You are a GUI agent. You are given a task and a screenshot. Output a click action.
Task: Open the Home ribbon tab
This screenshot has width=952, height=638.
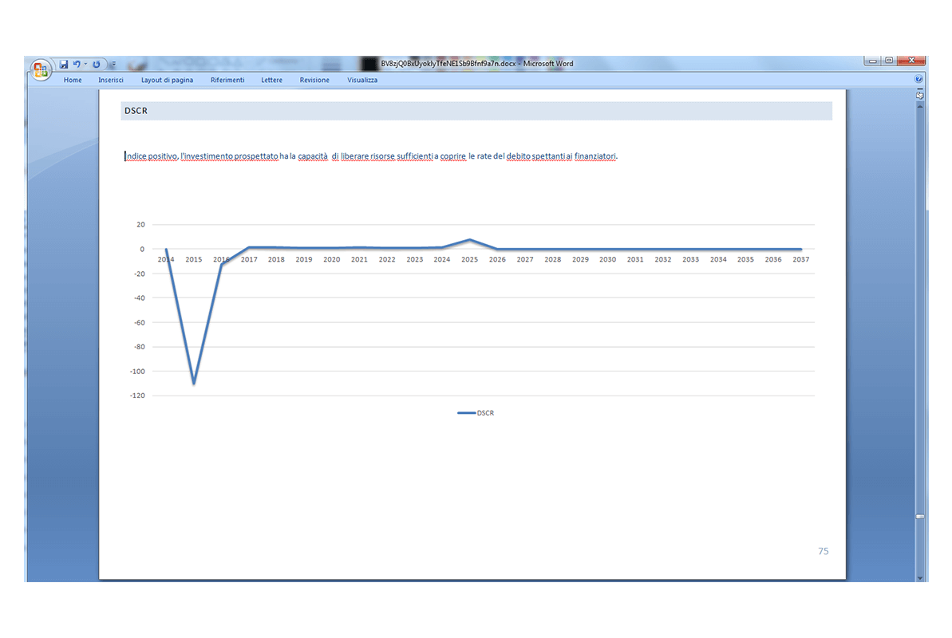[73, 80]
